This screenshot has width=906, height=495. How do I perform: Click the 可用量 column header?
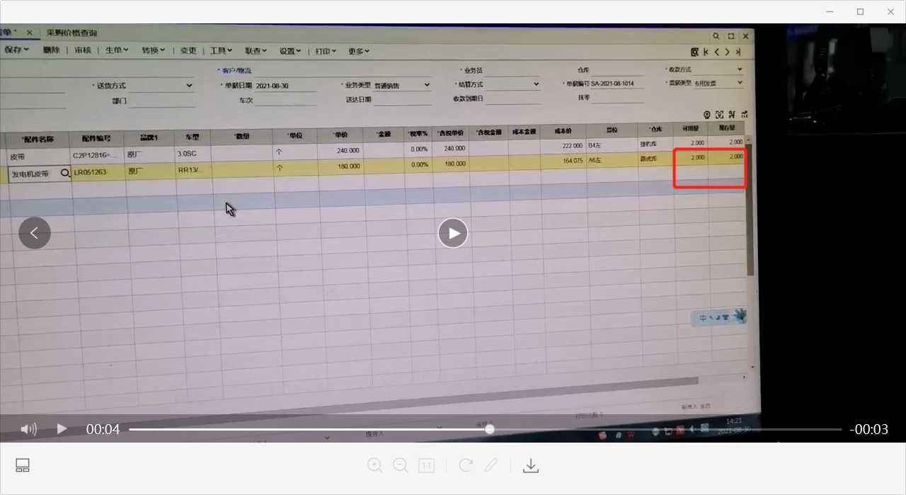pos(690,129)
